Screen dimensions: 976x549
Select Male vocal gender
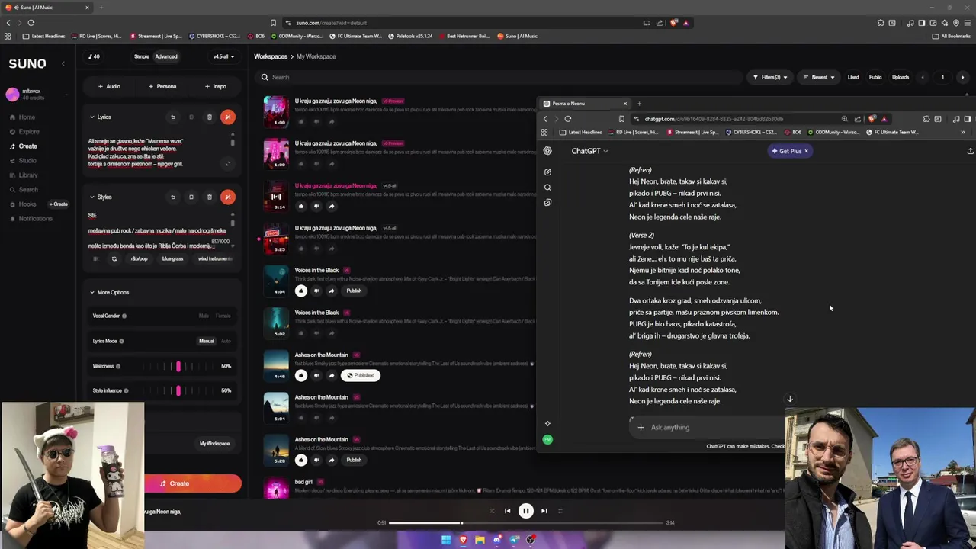point(204,316)
